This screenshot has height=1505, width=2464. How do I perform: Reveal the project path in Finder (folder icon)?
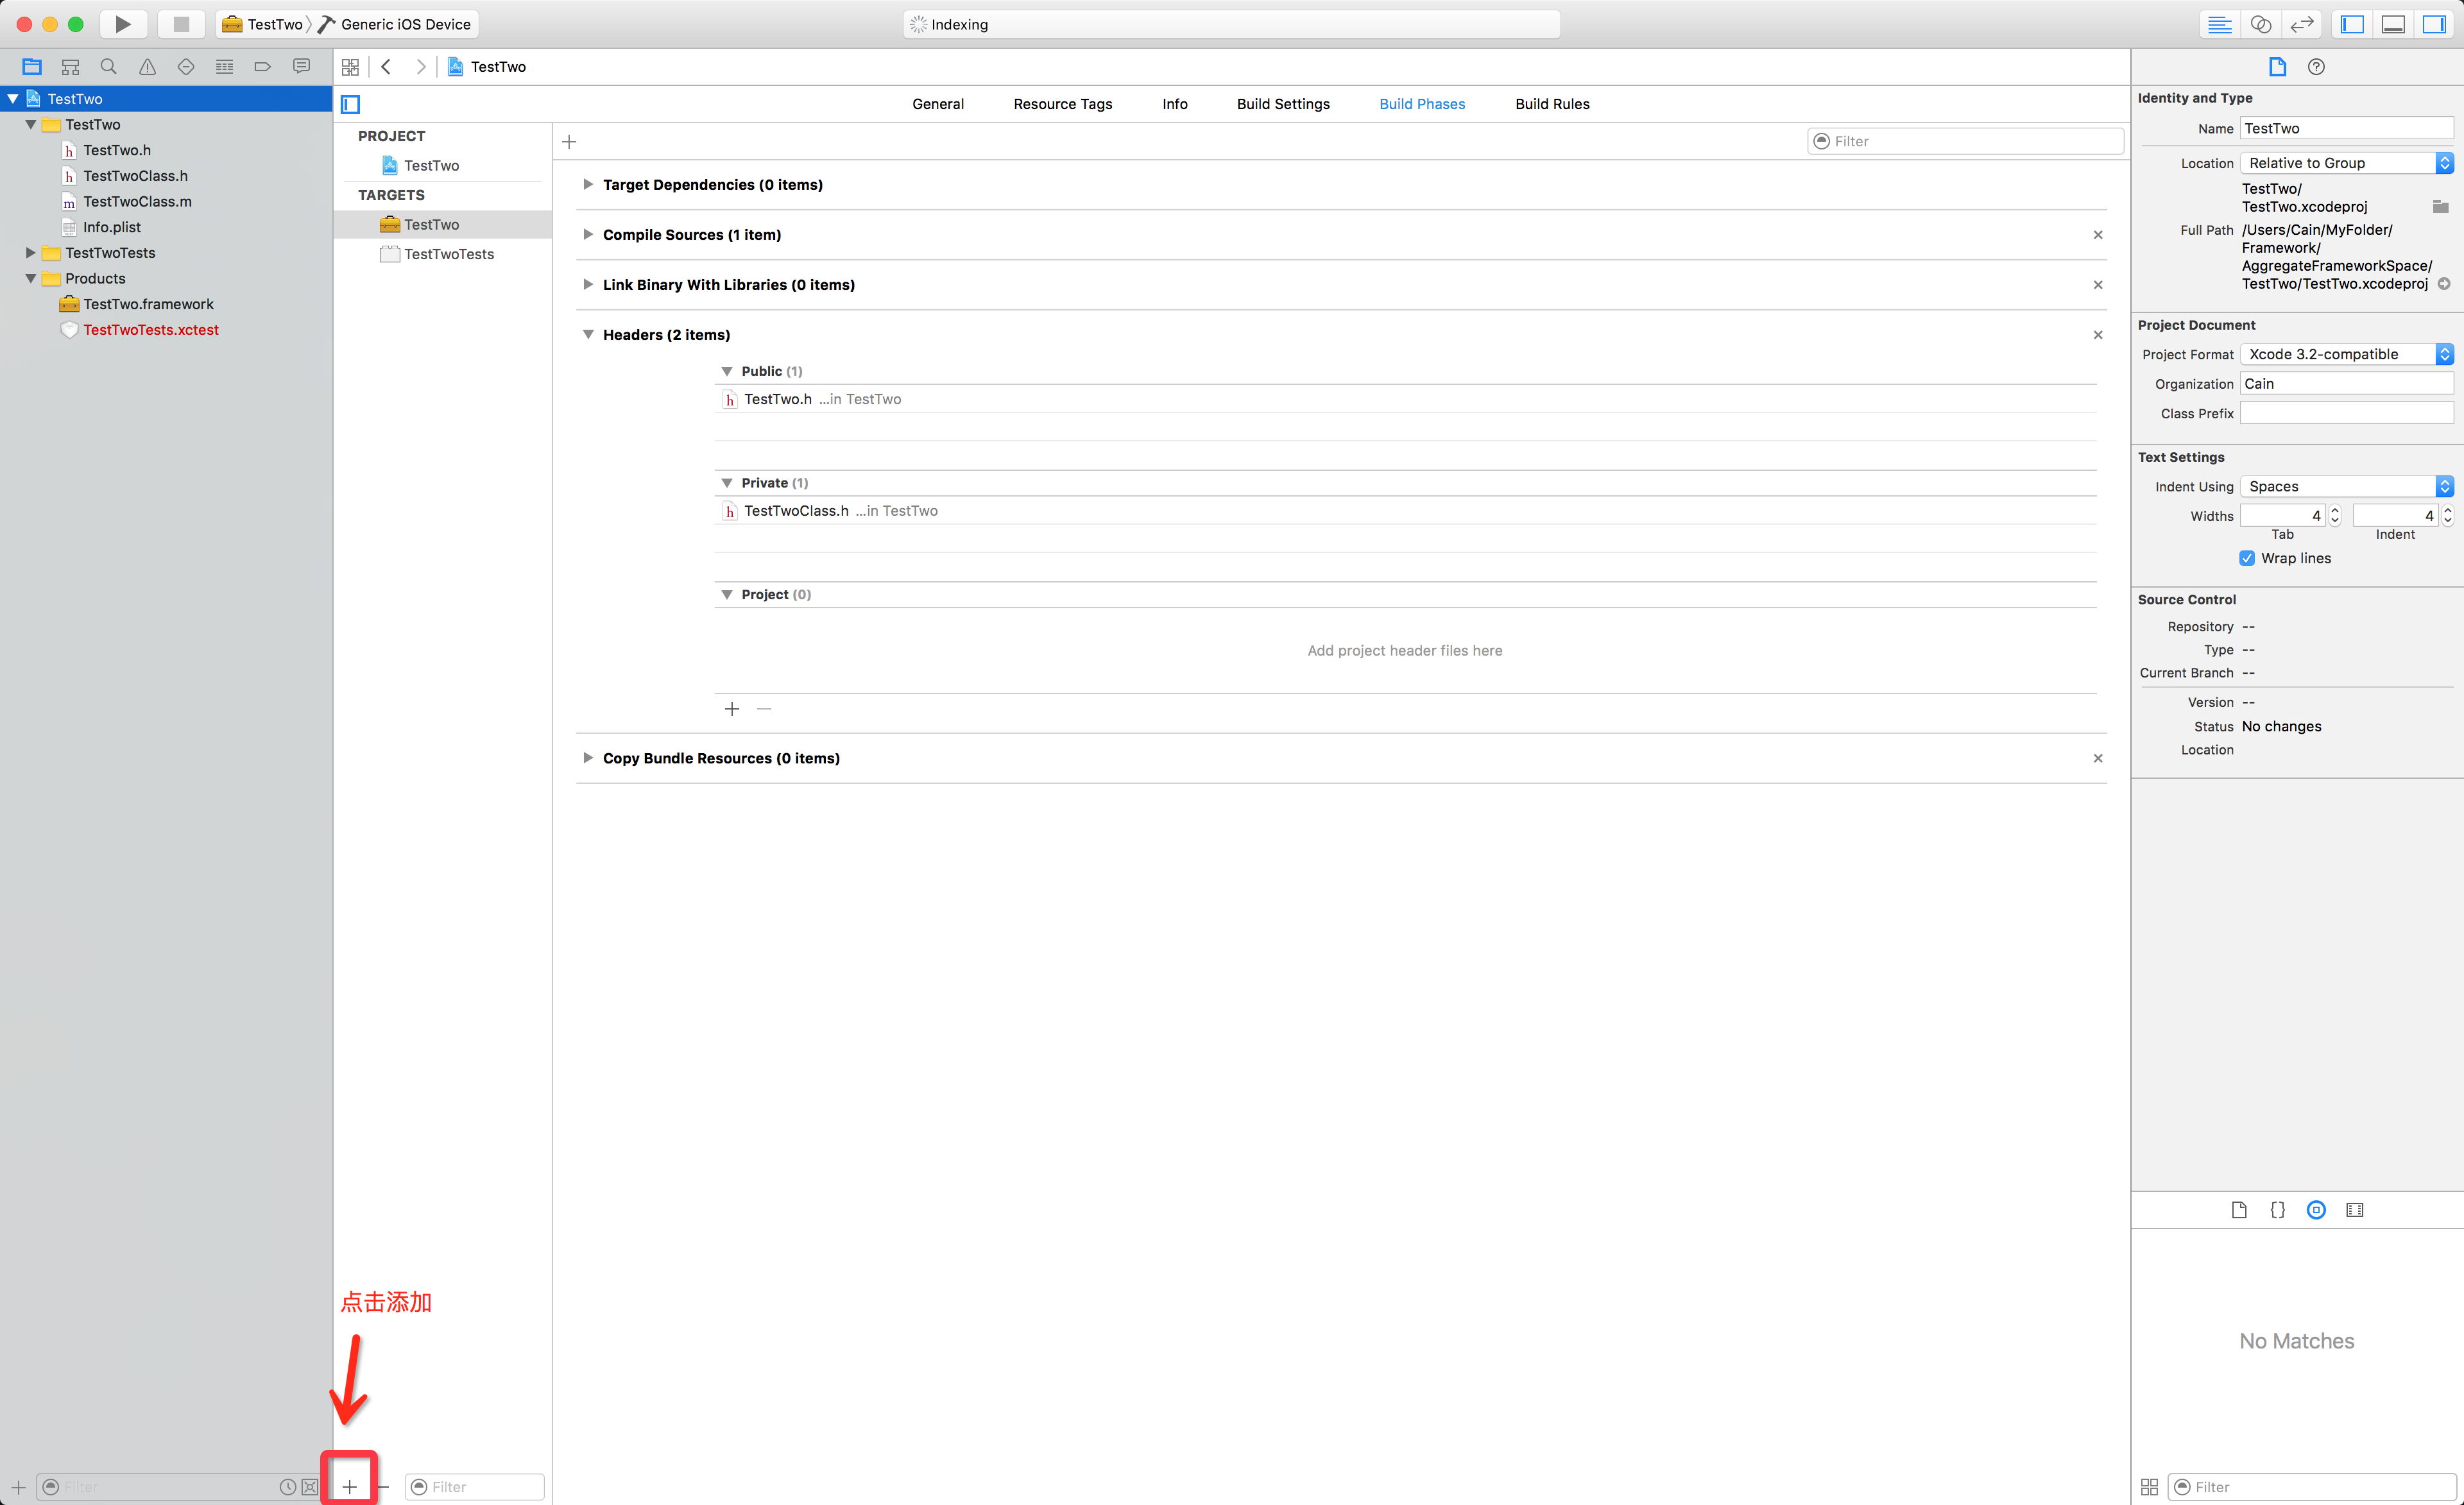coord(2441,207)
